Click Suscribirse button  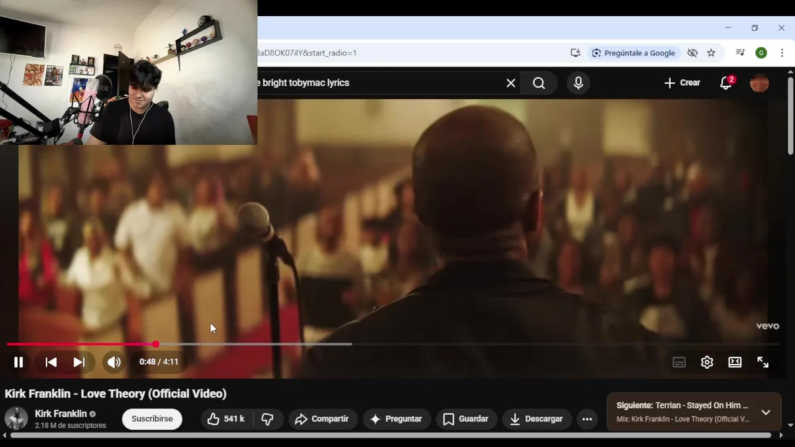[152, 419]
